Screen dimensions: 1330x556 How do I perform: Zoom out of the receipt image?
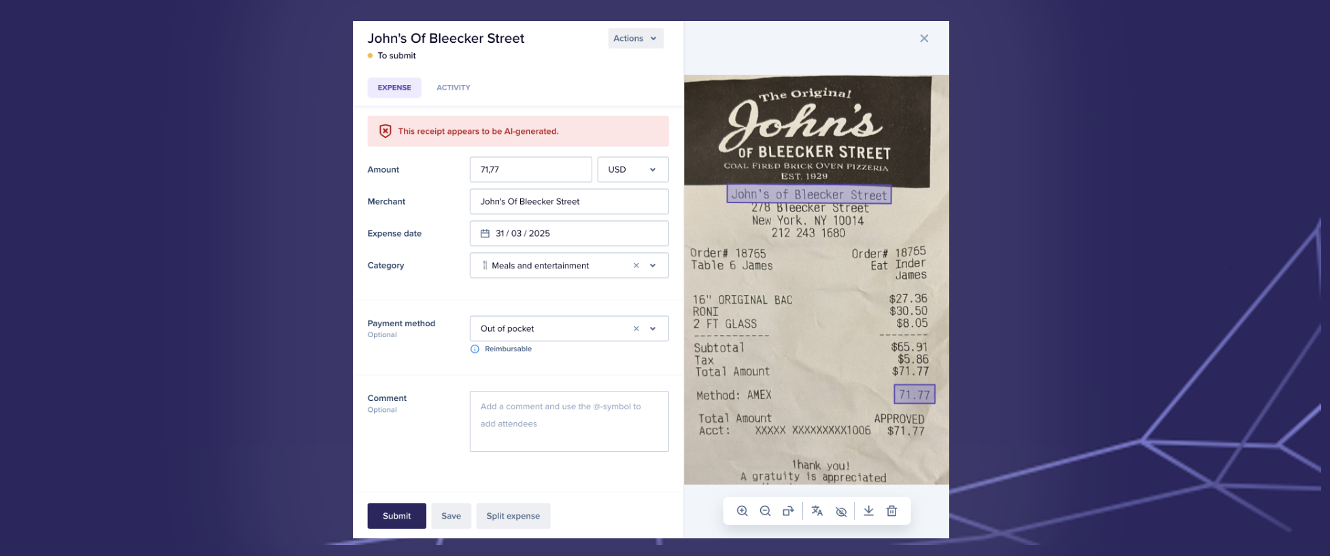pyautogui.click(x=765, y=511)
